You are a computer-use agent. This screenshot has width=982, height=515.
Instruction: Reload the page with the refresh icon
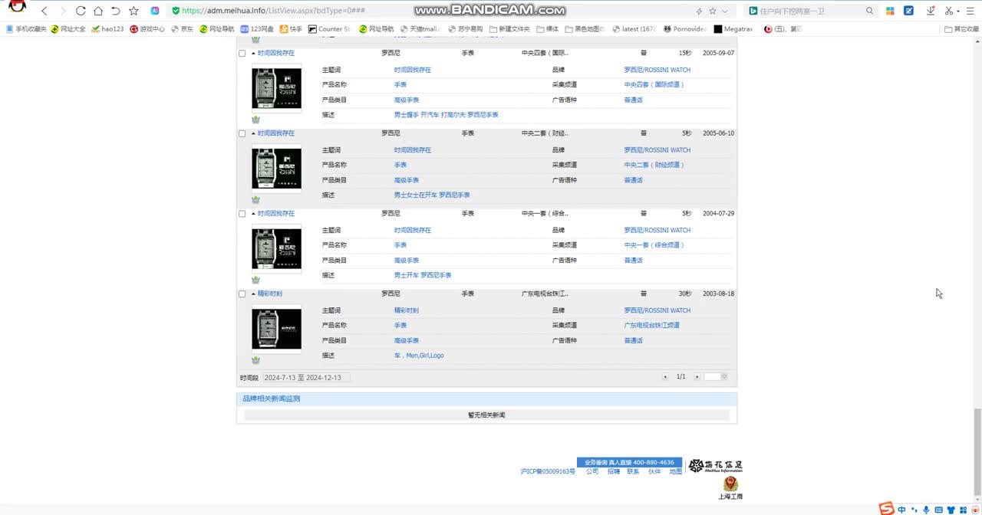pyautogui.click(x=81, y=11)
